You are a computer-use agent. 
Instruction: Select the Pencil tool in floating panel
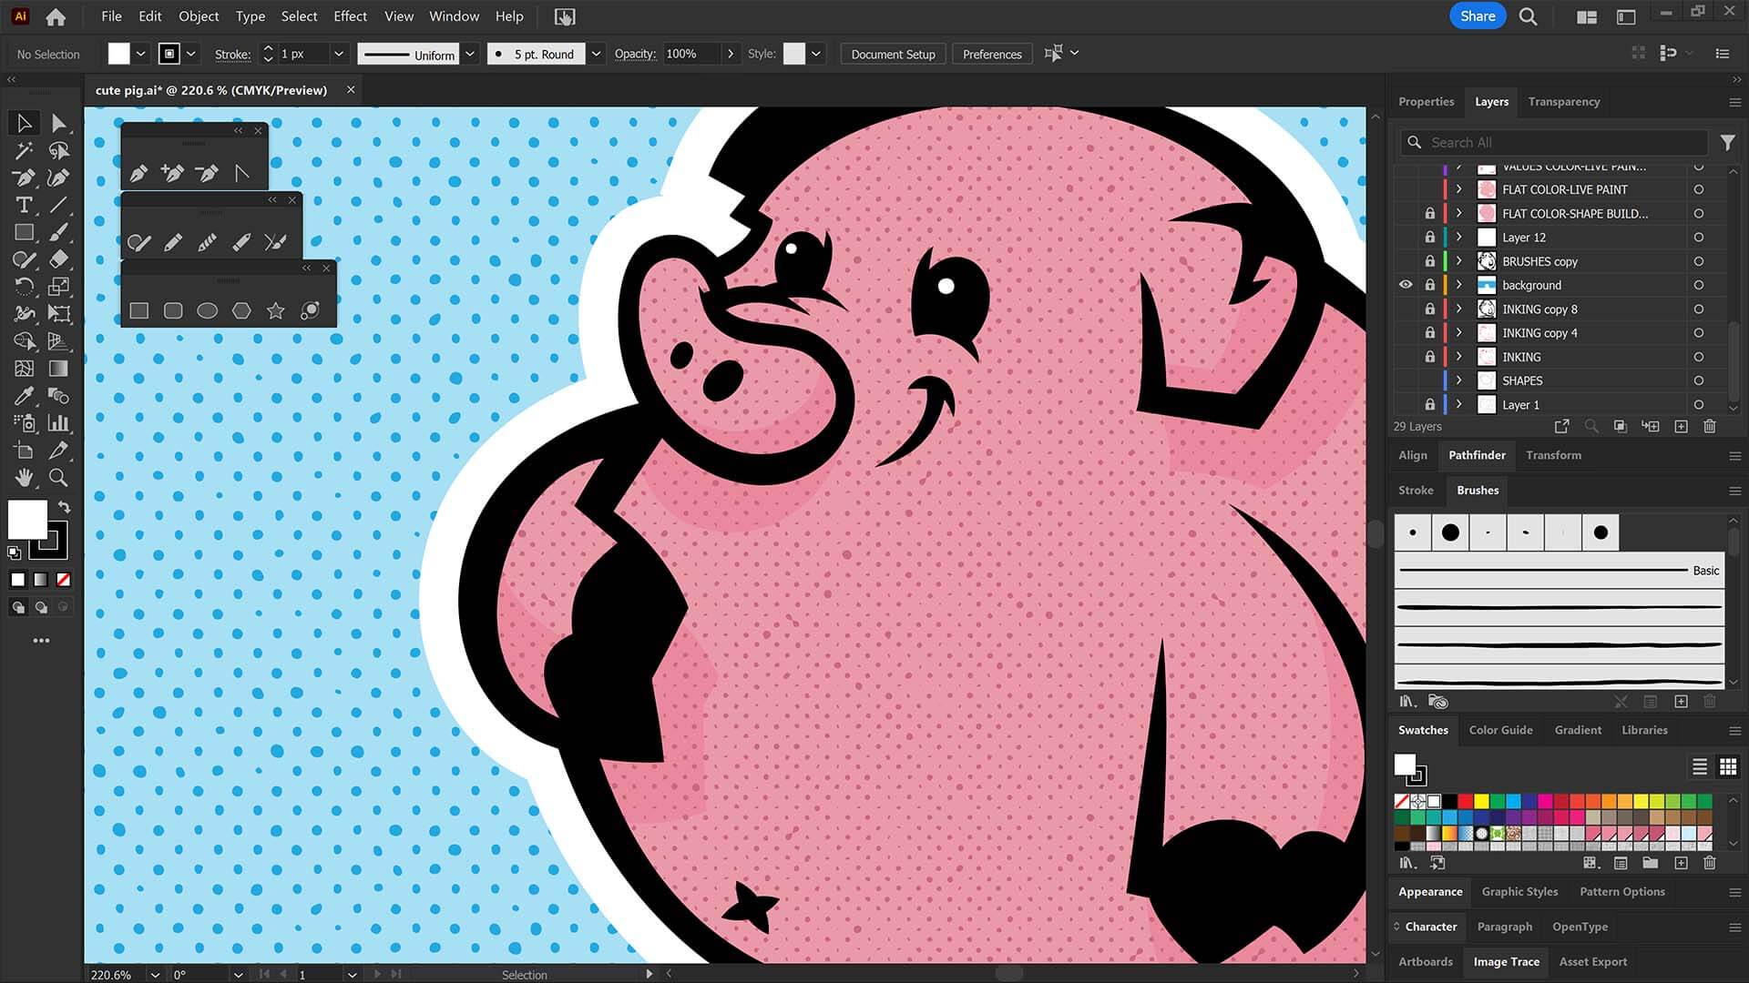173,242
